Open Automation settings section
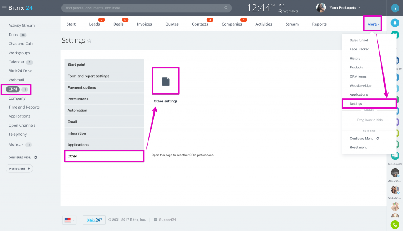Screen dimensions: 403x231 click(104, 110)
